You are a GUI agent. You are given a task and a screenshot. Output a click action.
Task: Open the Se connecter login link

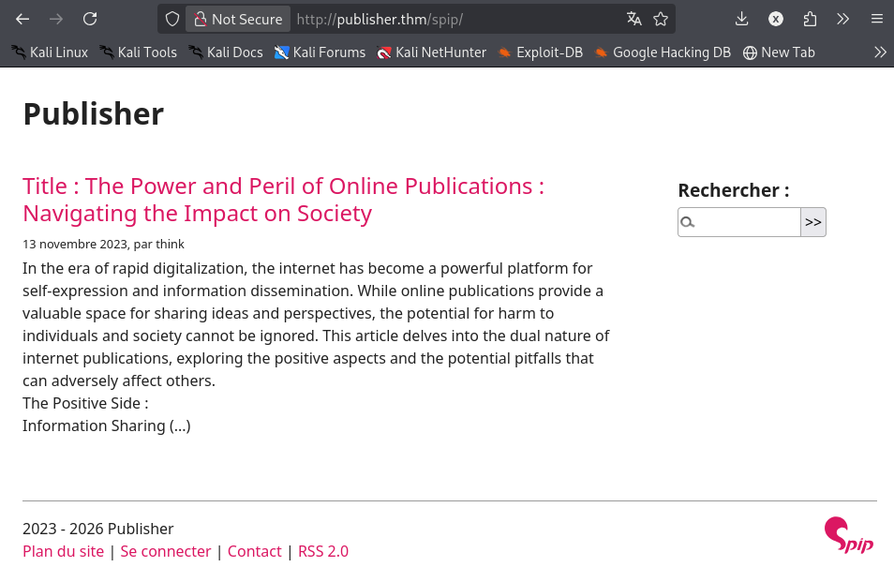tap(166, 551)
